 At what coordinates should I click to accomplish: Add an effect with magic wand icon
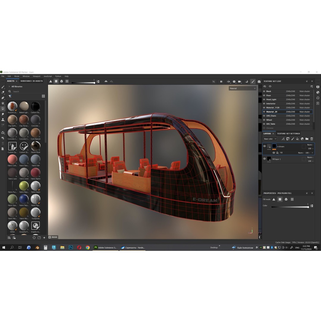[x=283, y=139]
